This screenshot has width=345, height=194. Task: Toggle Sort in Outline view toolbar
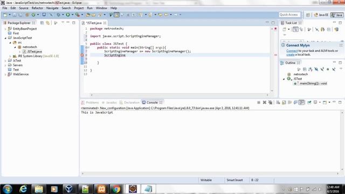click(x=310, y=70)
